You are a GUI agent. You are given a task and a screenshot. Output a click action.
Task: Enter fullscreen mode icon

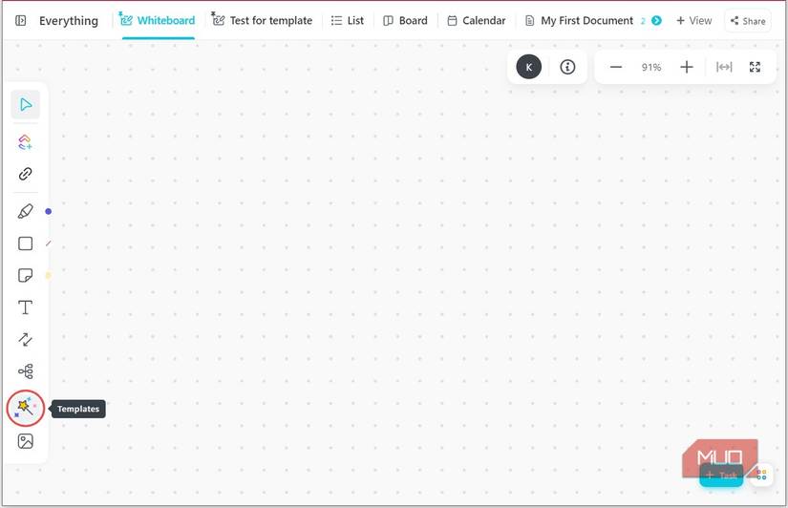coord(755,67)
